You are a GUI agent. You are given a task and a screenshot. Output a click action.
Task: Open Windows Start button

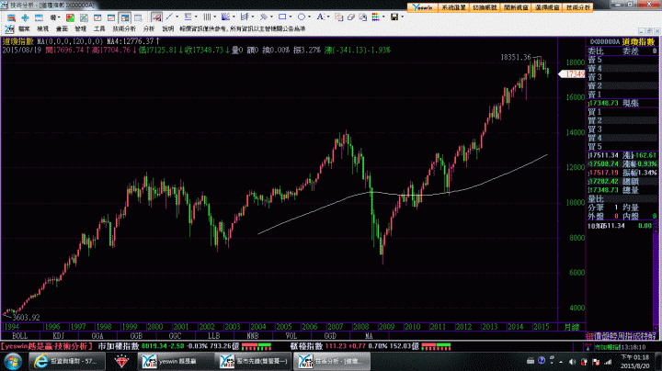pos(13,361)
